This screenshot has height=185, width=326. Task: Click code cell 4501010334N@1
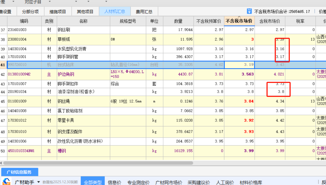pyautogui.click(x=24, y=151)
